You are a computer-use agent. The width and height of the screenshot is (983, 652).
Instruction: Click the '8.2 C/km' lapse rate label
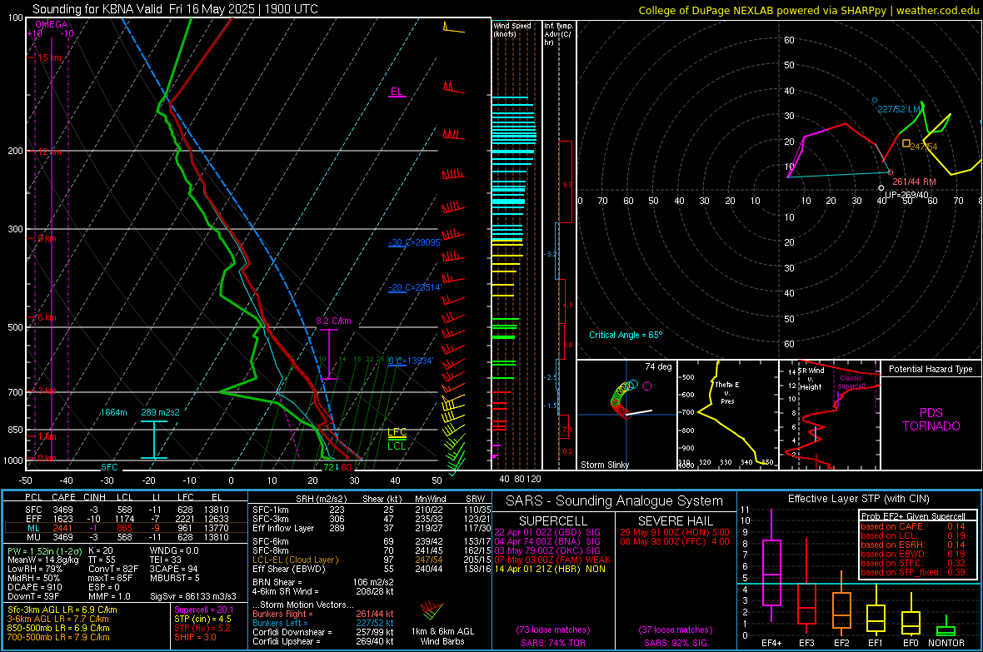333,321
